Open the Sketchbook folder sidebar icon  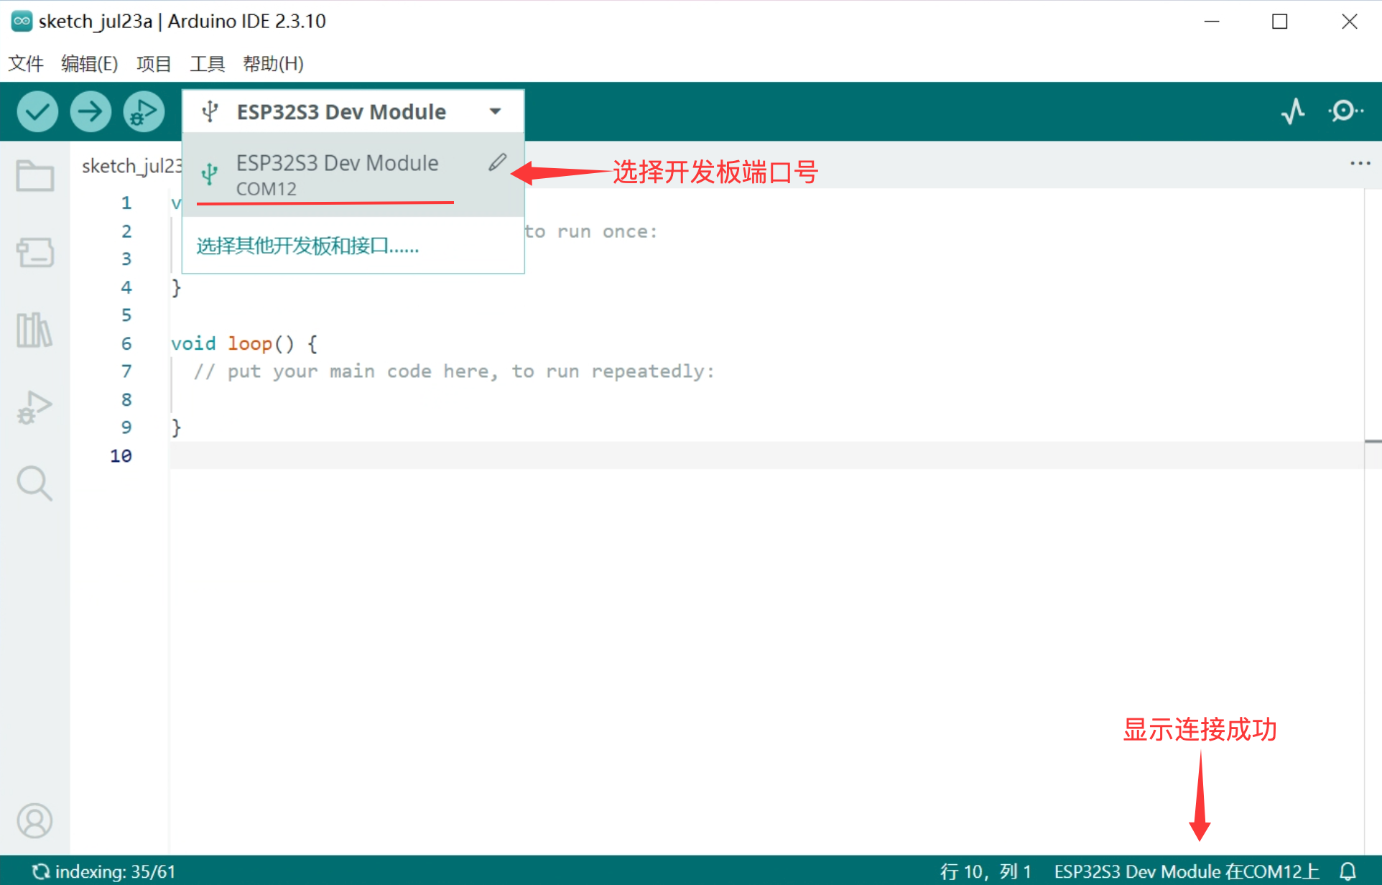(34, 175)
